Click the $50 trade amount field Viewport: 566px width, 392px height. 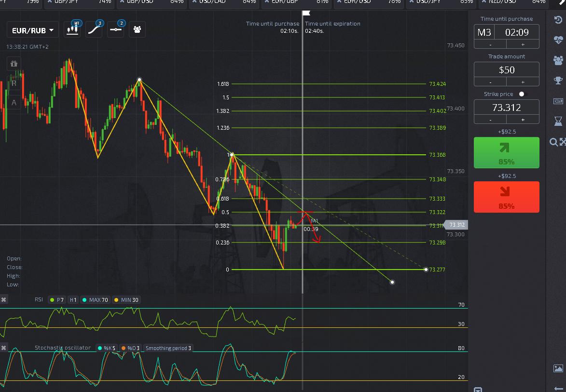[x=507, y=70]
